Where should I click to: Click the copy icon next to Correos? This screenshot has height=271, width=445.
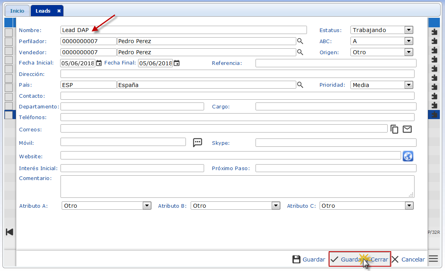394,129
